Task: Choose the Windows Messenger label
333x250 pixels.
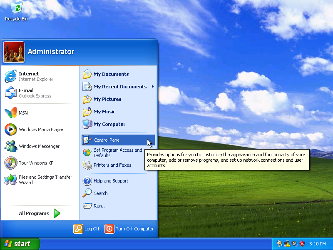Action: (x=39, y=146)
